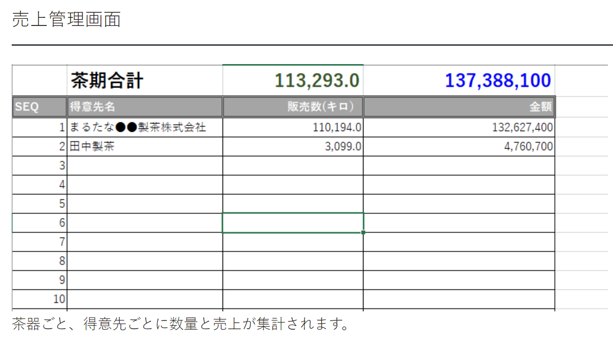Select the blue total 137,388,100 cell
613x348 pixels.
click(x=459, y=80)
